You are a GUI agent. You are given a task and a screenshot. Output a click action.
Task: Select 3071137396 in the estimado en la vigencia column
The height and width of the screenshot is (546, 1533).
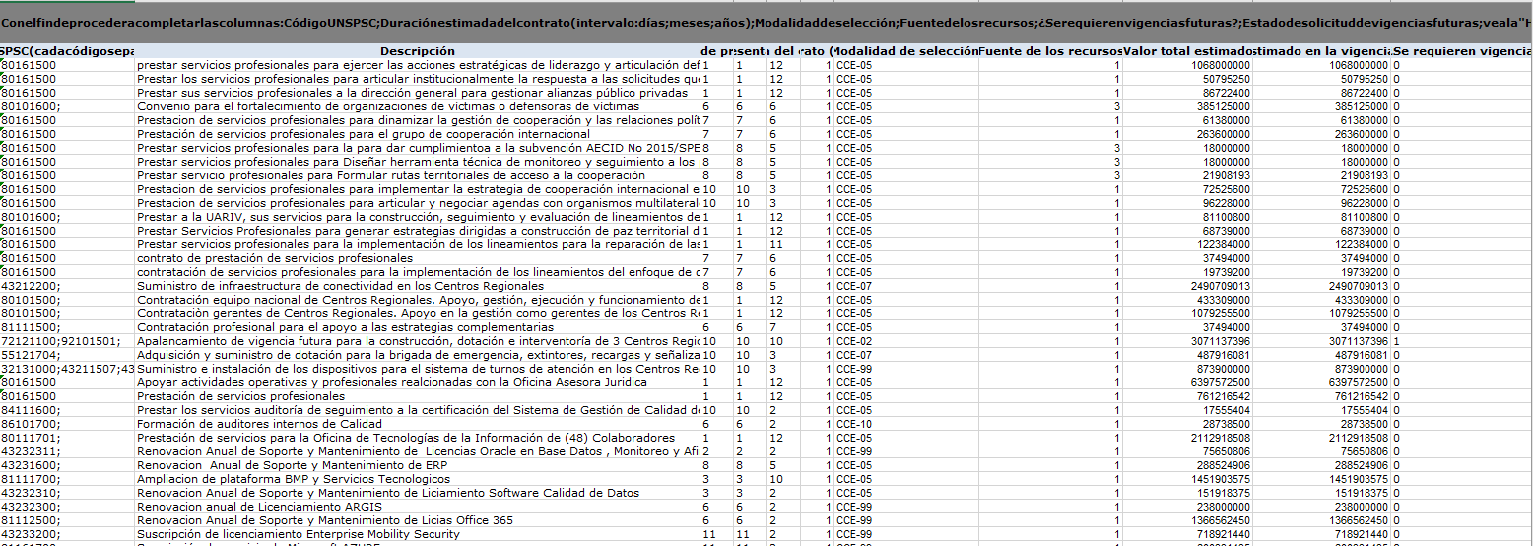coord(1322,340)
